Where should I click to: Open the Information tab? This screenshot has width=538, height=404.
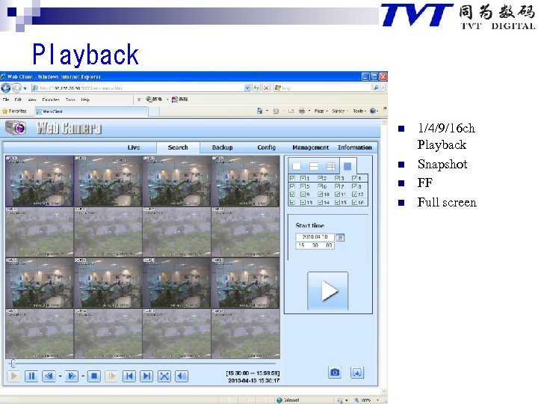355,147
